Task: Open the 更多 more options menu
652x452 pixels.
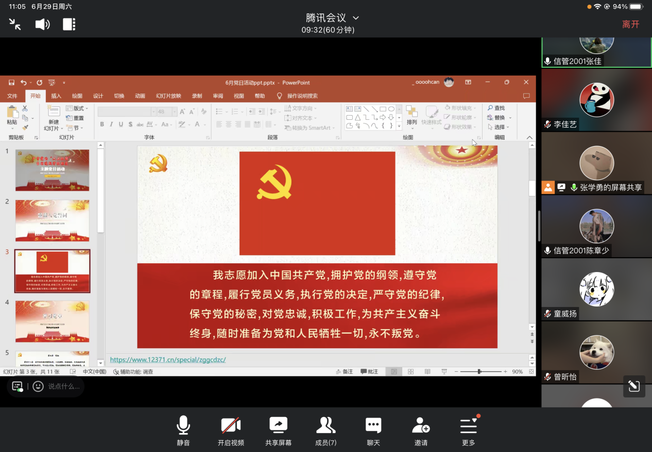Action: [468, 431]
